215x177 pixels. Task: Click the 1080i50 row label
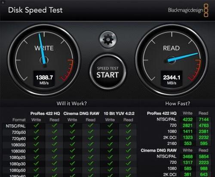pyautogui.click(x=18, y=145)
